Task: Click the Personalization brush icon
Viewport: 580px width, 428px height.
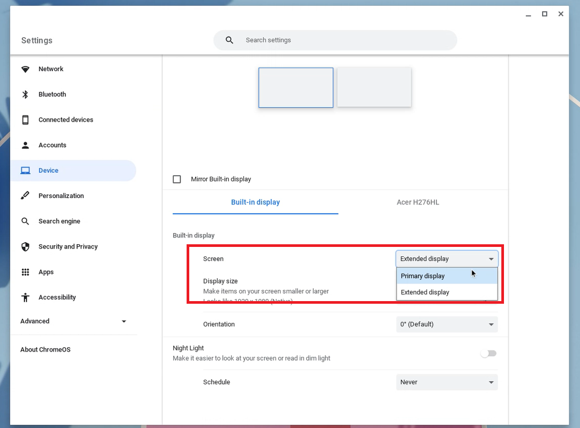Action: 25,196
